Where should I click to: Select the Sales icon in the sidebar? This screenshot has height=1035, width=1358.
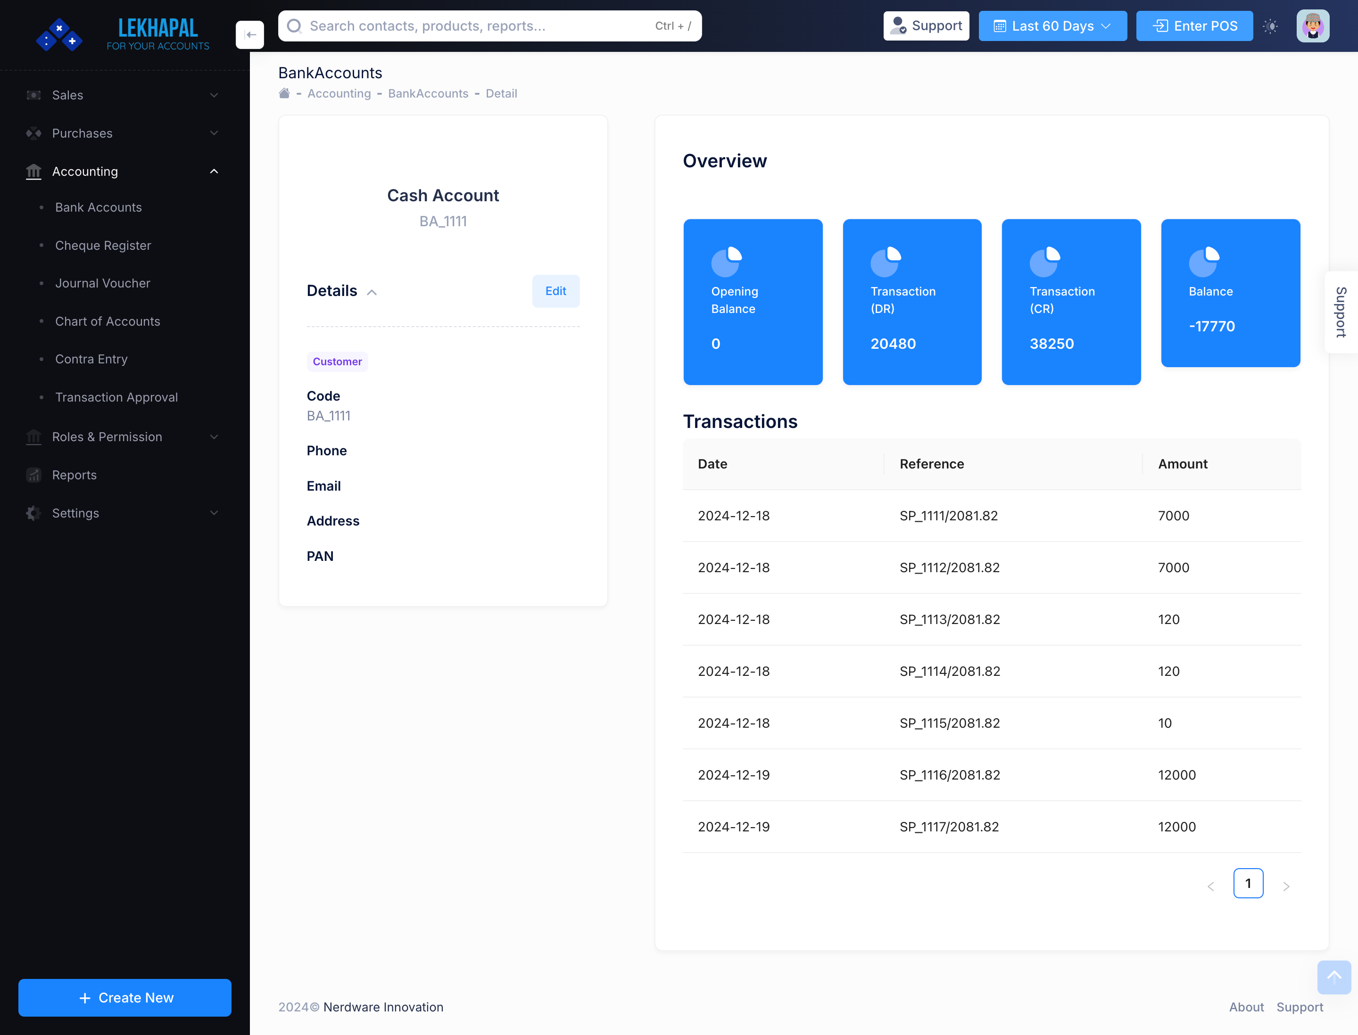pyautogui.click(x=33, y=95)
